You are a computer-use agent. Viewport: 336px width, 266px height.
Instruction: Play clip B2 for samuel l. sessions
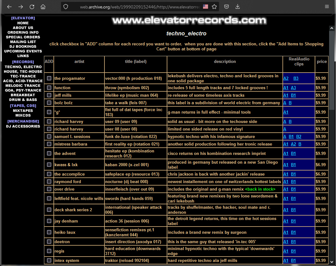coord(299,136)
